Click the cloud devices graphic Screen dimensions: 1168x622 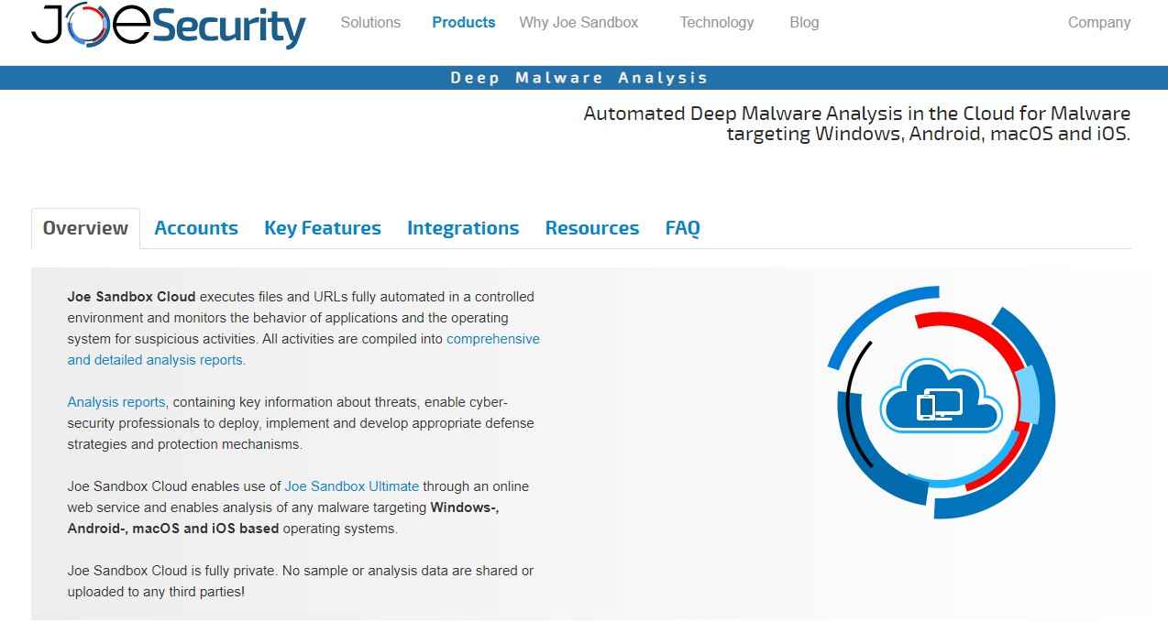coord(942,402)
